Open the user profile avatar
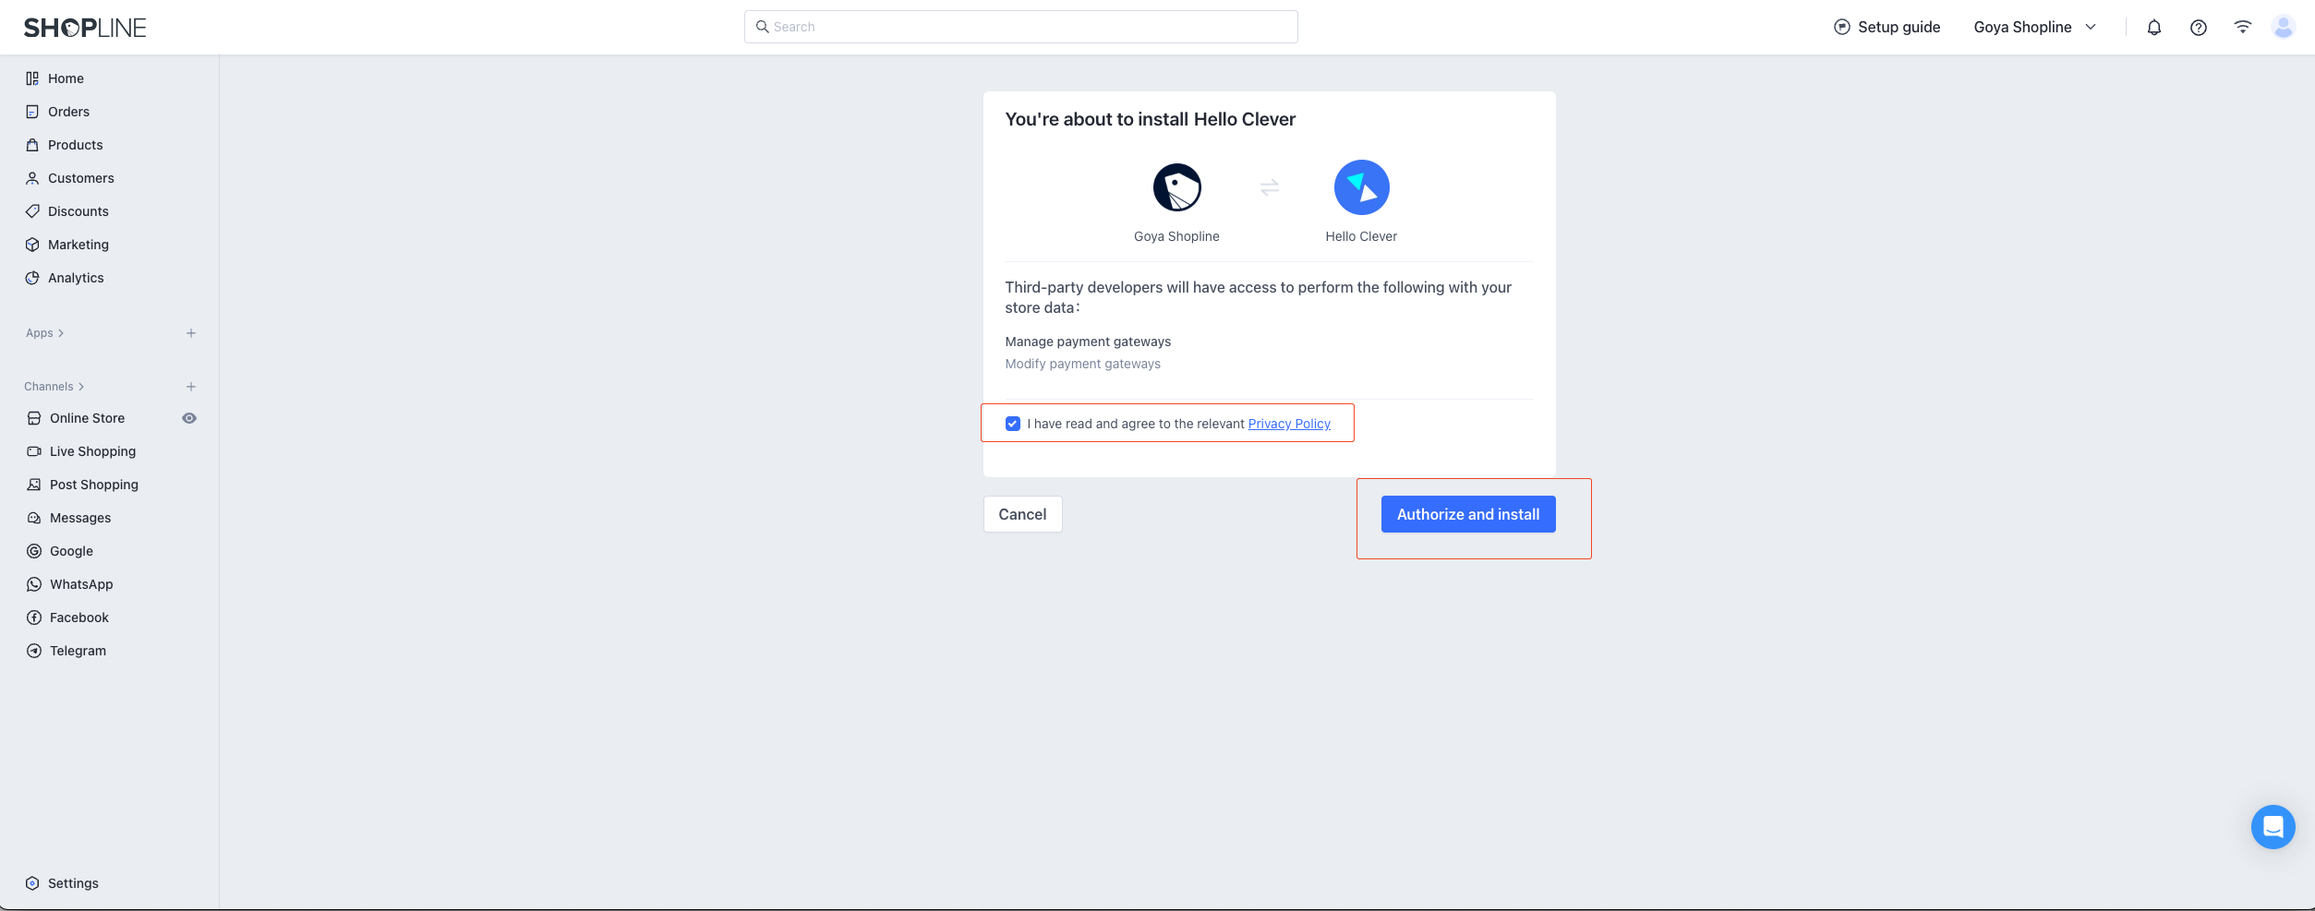 2283,28
